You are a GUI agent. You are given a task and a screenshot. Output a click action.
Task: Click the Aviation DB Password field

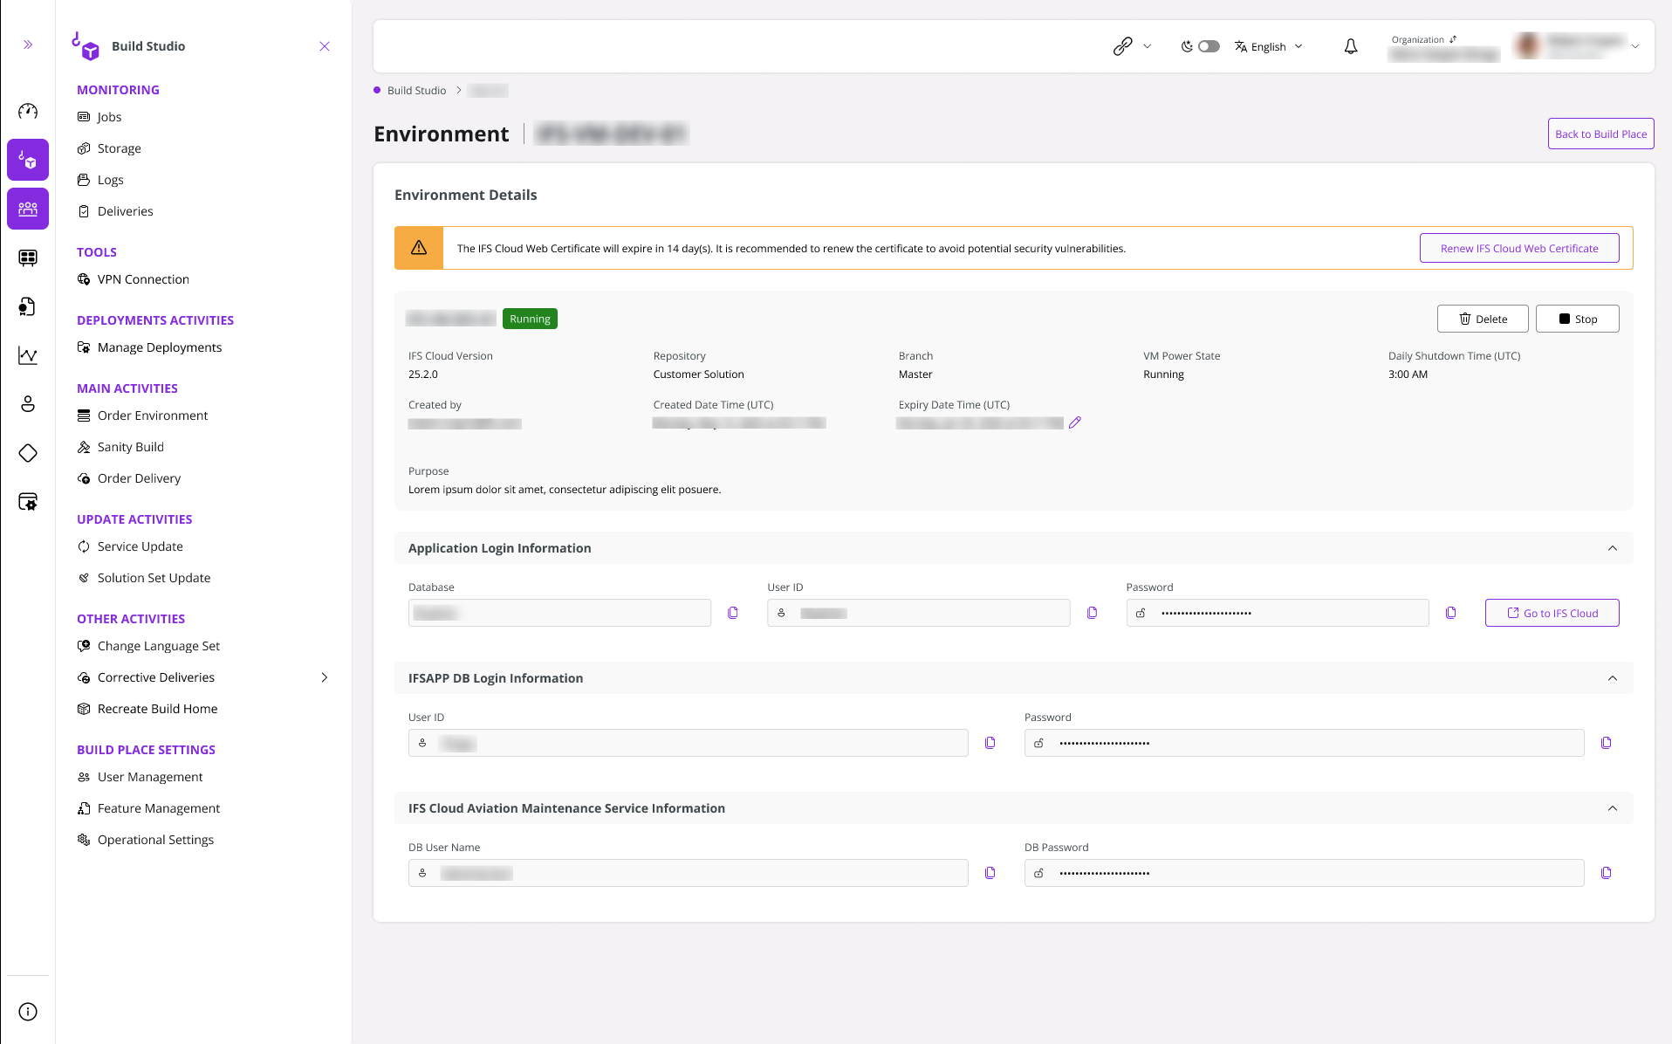pos(1305,873)
